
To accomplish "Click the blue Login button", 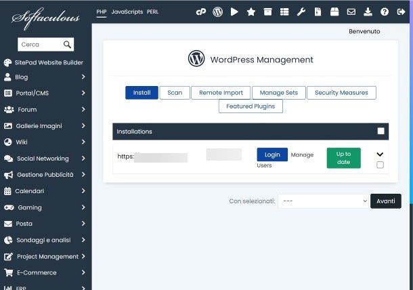I will (x=272, y=154).
